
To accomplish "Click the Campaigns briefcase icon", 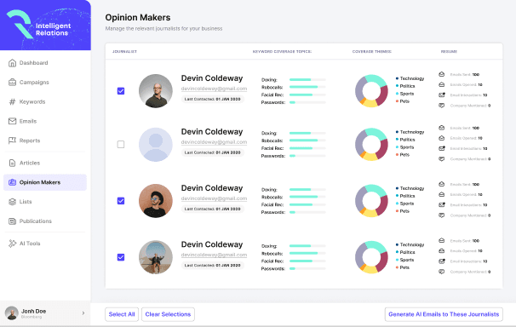I will [x=12, y=83].
